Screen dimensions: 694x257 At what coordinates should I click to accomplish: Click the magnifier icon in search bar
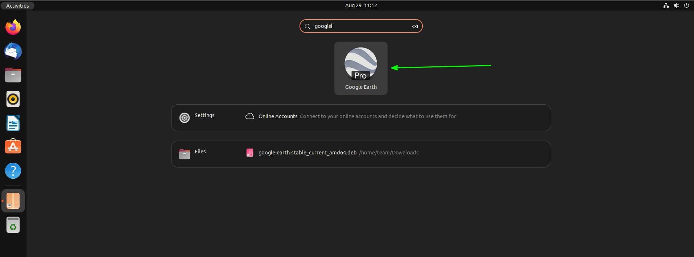(x=307, y=26)
